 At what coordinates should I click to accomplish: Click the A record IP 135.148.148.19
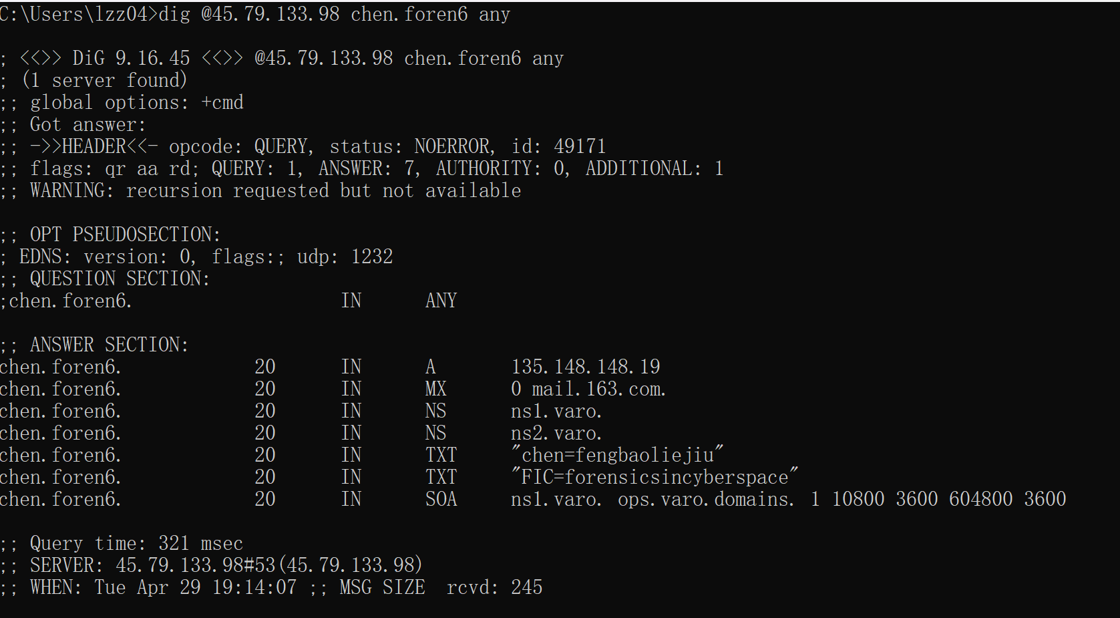[x=585, y=367]
